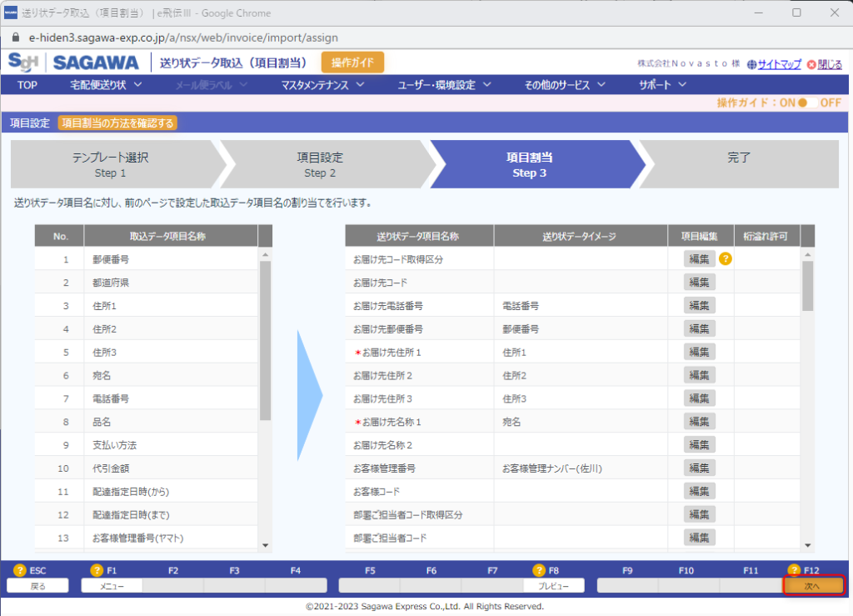
Task: Click 項目割当の方法を確認する link
Action: 117,123
